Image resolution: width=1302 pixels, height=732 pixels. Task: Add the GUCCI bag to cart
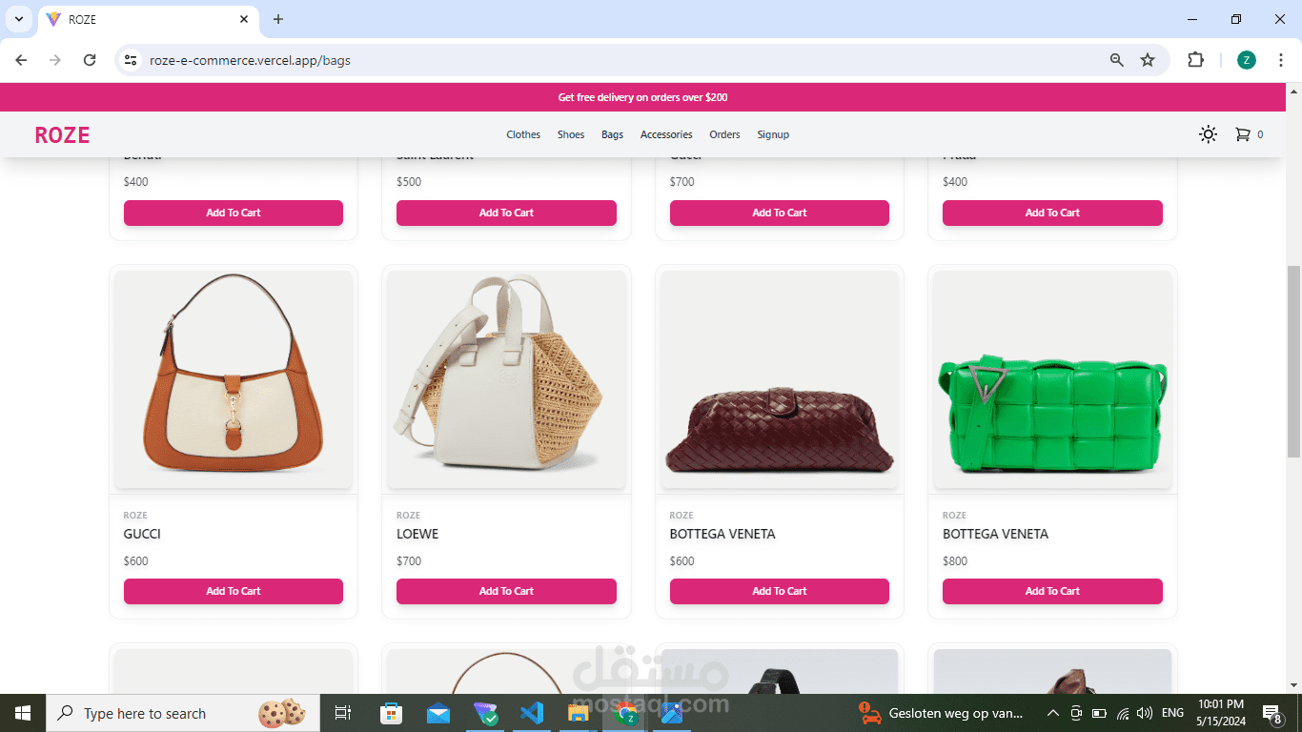234,591
